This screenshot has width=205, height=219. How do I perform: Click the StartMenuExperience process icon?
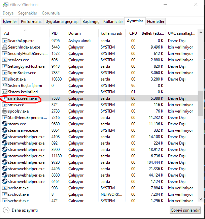(x=5, y=118)
